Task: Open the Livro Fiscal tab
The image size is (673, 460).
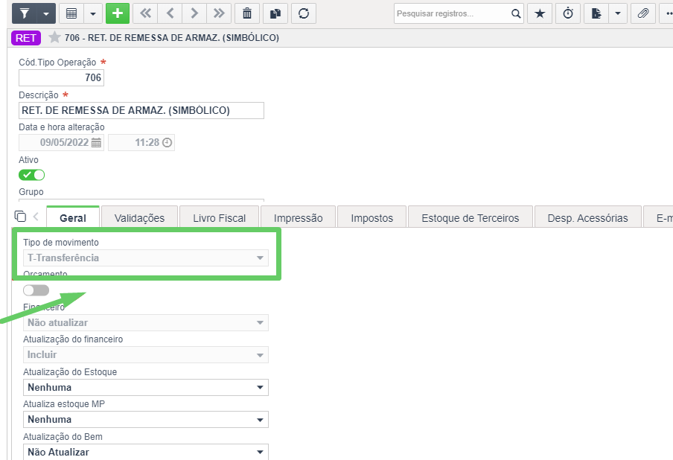Action: pos(220,217)
